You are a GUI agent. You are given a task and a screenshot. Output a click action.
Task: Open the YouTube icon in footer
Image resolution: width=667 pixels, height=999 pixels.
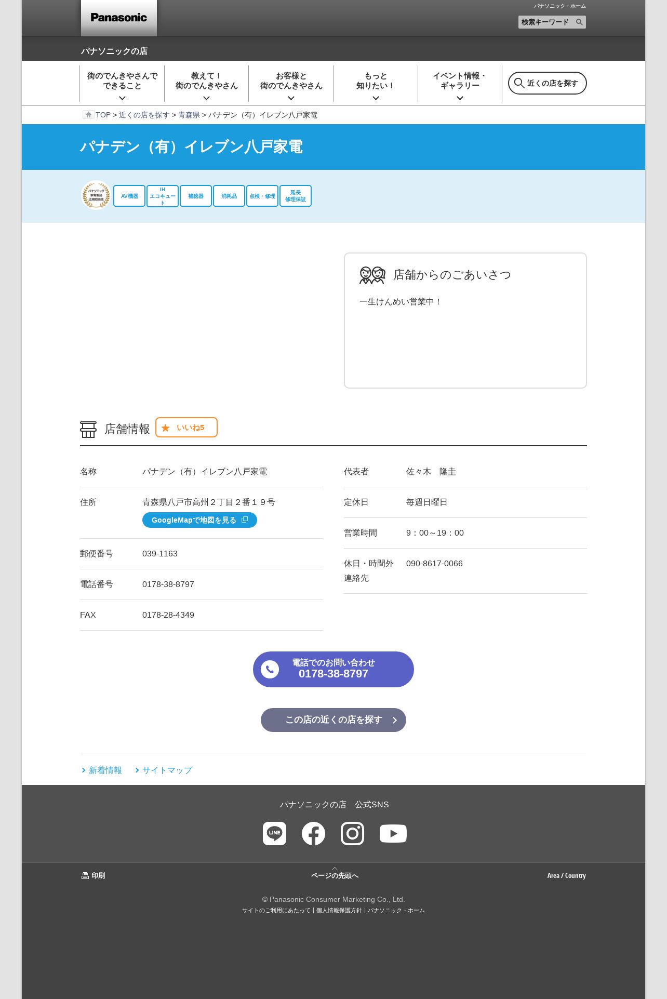pos(393,833)
